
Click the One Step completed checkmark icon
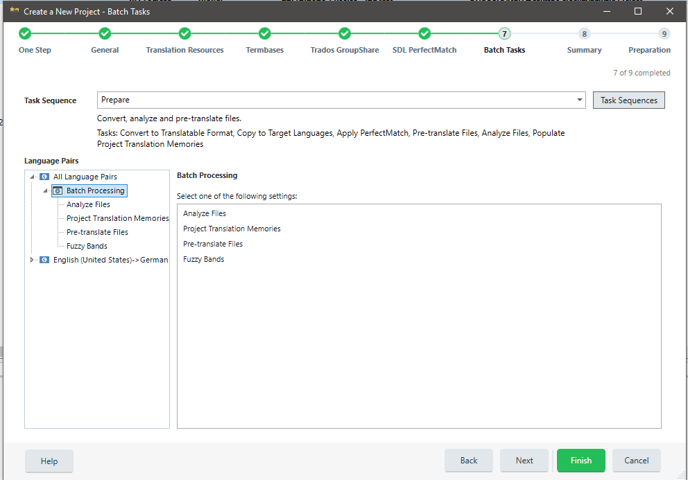[x=25, y=34]
